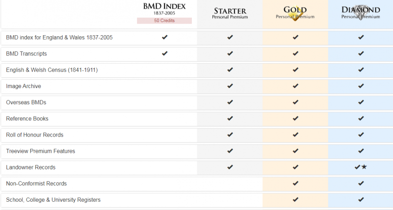Click the 50 Credits badge
The height and width of the screenshot is (210, 393).
(164, 21)
